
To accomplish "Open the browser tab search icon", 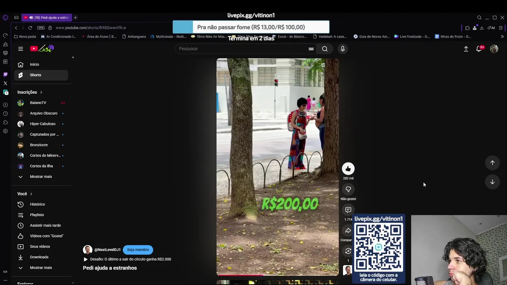I will (x=479, y=17).
